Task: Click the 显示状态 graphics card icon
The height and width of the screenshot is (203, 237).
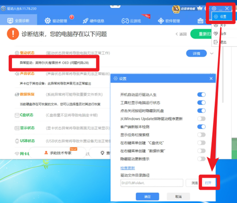Action: pyautogui.click(x=17, y=128)
